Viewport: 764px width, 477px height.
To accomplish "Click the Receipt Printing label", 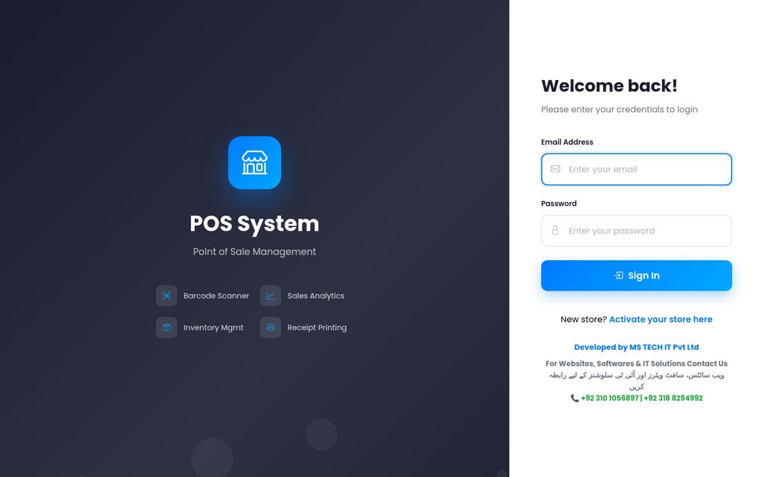I will (317, 328).
